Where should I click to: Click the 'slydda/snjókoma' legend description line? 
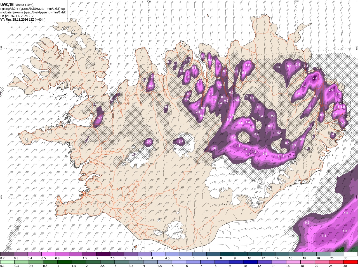click(33, 13)
